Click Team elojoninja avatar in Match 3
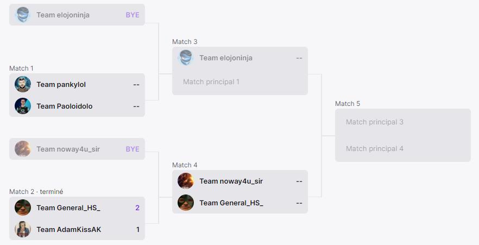 [x=186, y=58]
